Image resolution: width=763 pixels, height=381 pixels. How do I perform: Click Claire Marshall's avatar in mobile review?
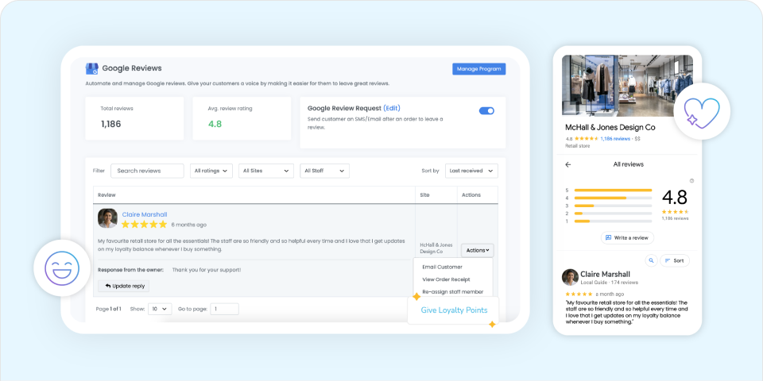click(x=570, y=277)
